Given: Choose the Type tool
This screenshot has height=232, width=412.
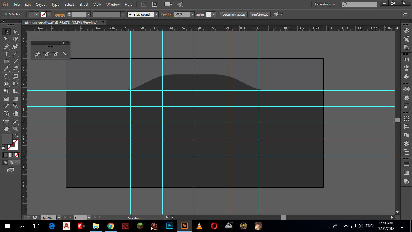Looking at the screenshot, I should pyautogui.click(x=6, y=54).
